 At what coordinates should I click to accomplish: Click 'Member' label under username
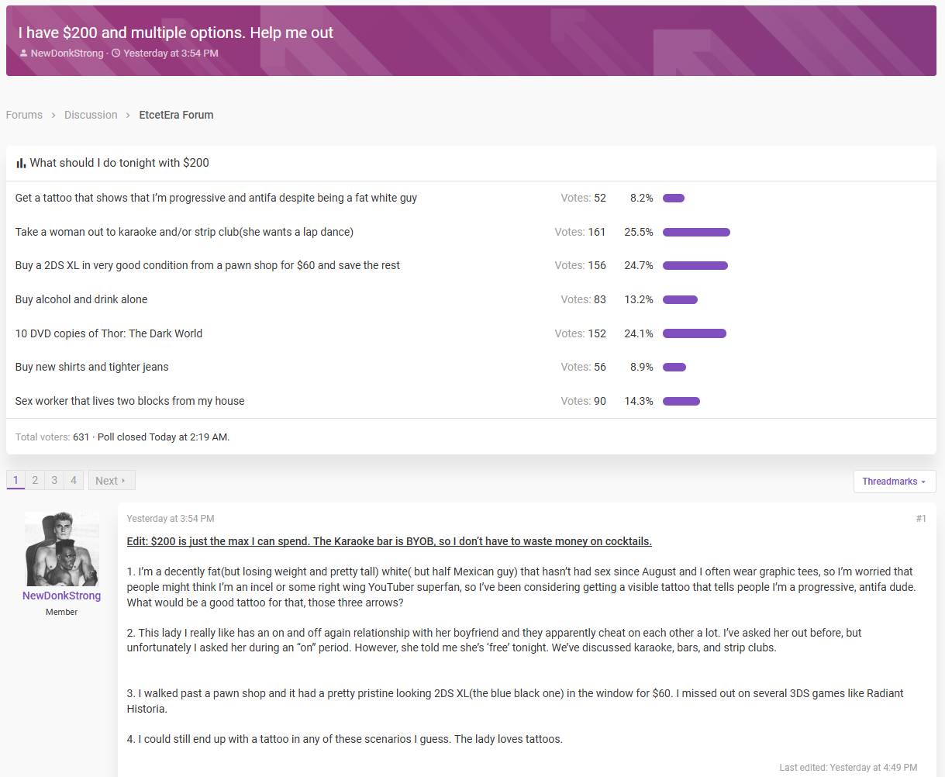click(x=62, y=612)
